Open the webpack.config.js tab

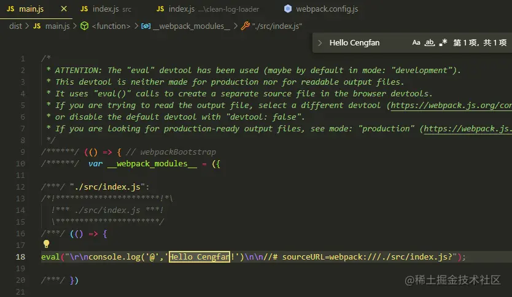point(327,9)
